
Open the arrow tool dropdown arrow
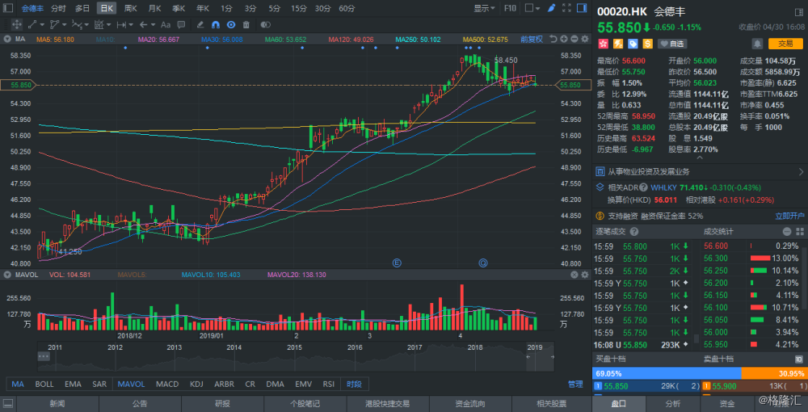(x=154, y=24)
